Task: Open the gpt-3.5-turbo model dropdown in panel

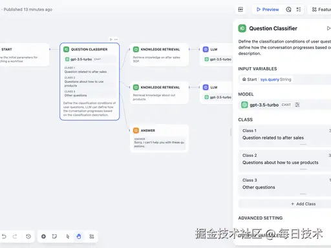Action: (x=284, y=105)
